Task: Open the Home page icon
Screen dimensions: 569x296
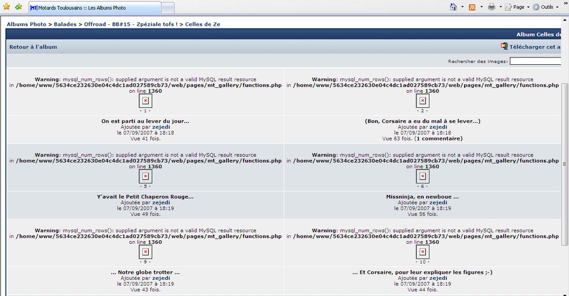Action: coord(453,7)
